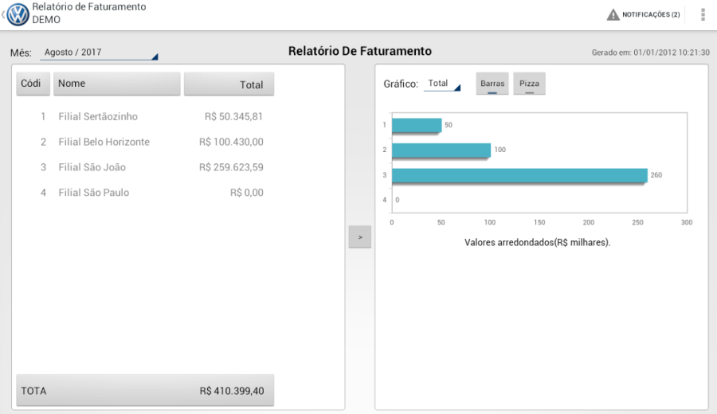The height and width of the screenshot is (414, 717).
Task: Tap the back chevron beside the logo
Action: (4, 14)
